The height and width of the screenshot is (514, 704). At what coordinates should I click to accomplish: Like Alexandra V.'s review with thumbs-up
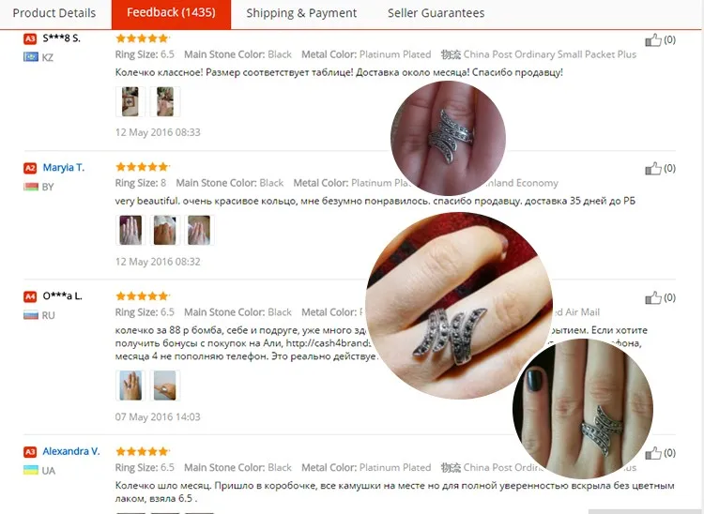653,453
